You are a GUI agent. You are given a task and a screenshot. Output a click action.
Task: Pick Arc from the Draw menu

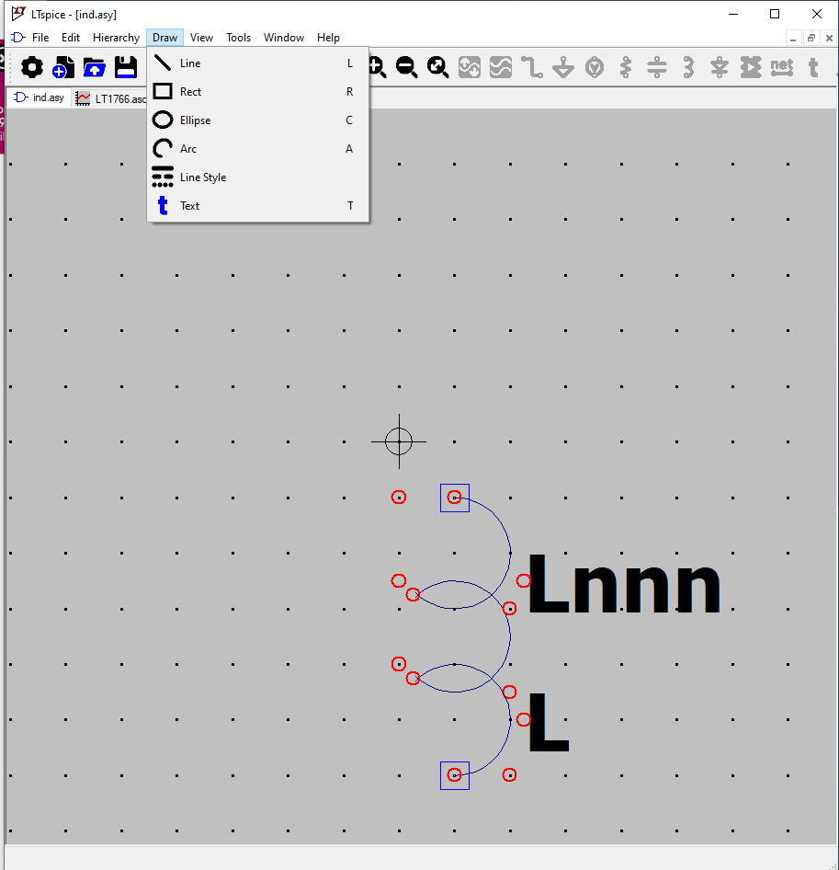click(188, 149)
